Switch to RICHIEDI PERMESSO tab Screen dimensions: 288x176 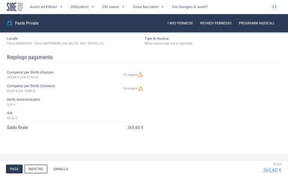click(x=216, y=23)
